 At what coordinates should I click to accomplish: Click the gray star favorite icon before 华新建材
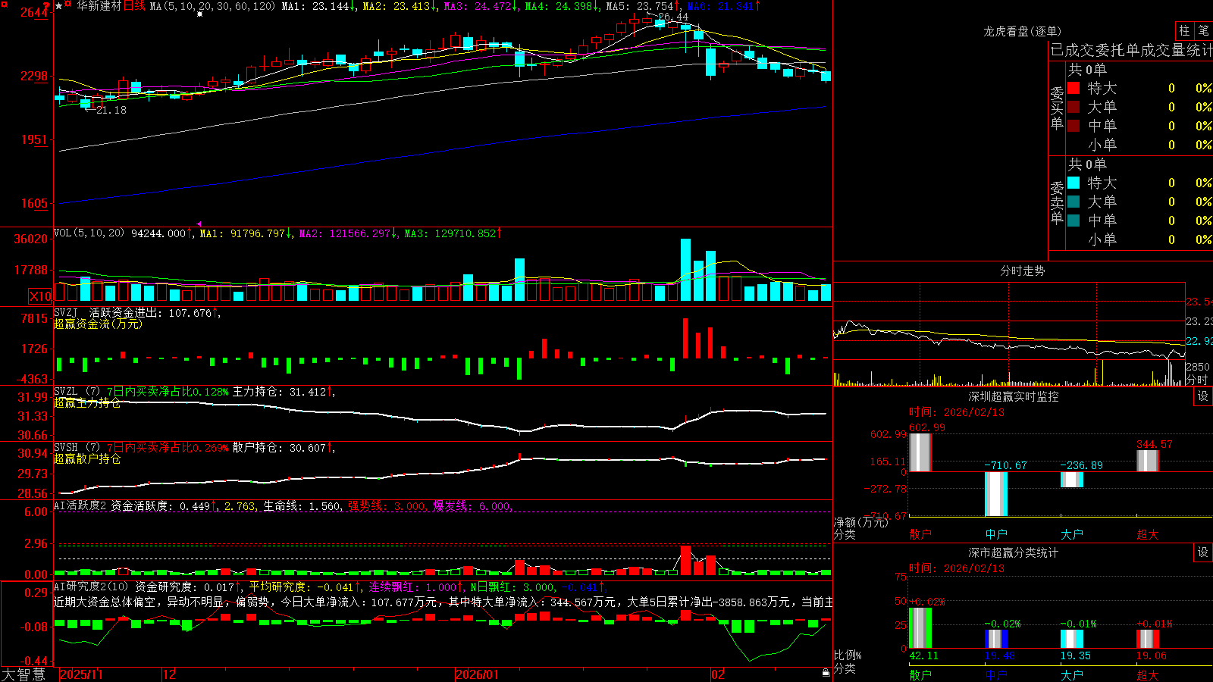click(x=59, y=6)
